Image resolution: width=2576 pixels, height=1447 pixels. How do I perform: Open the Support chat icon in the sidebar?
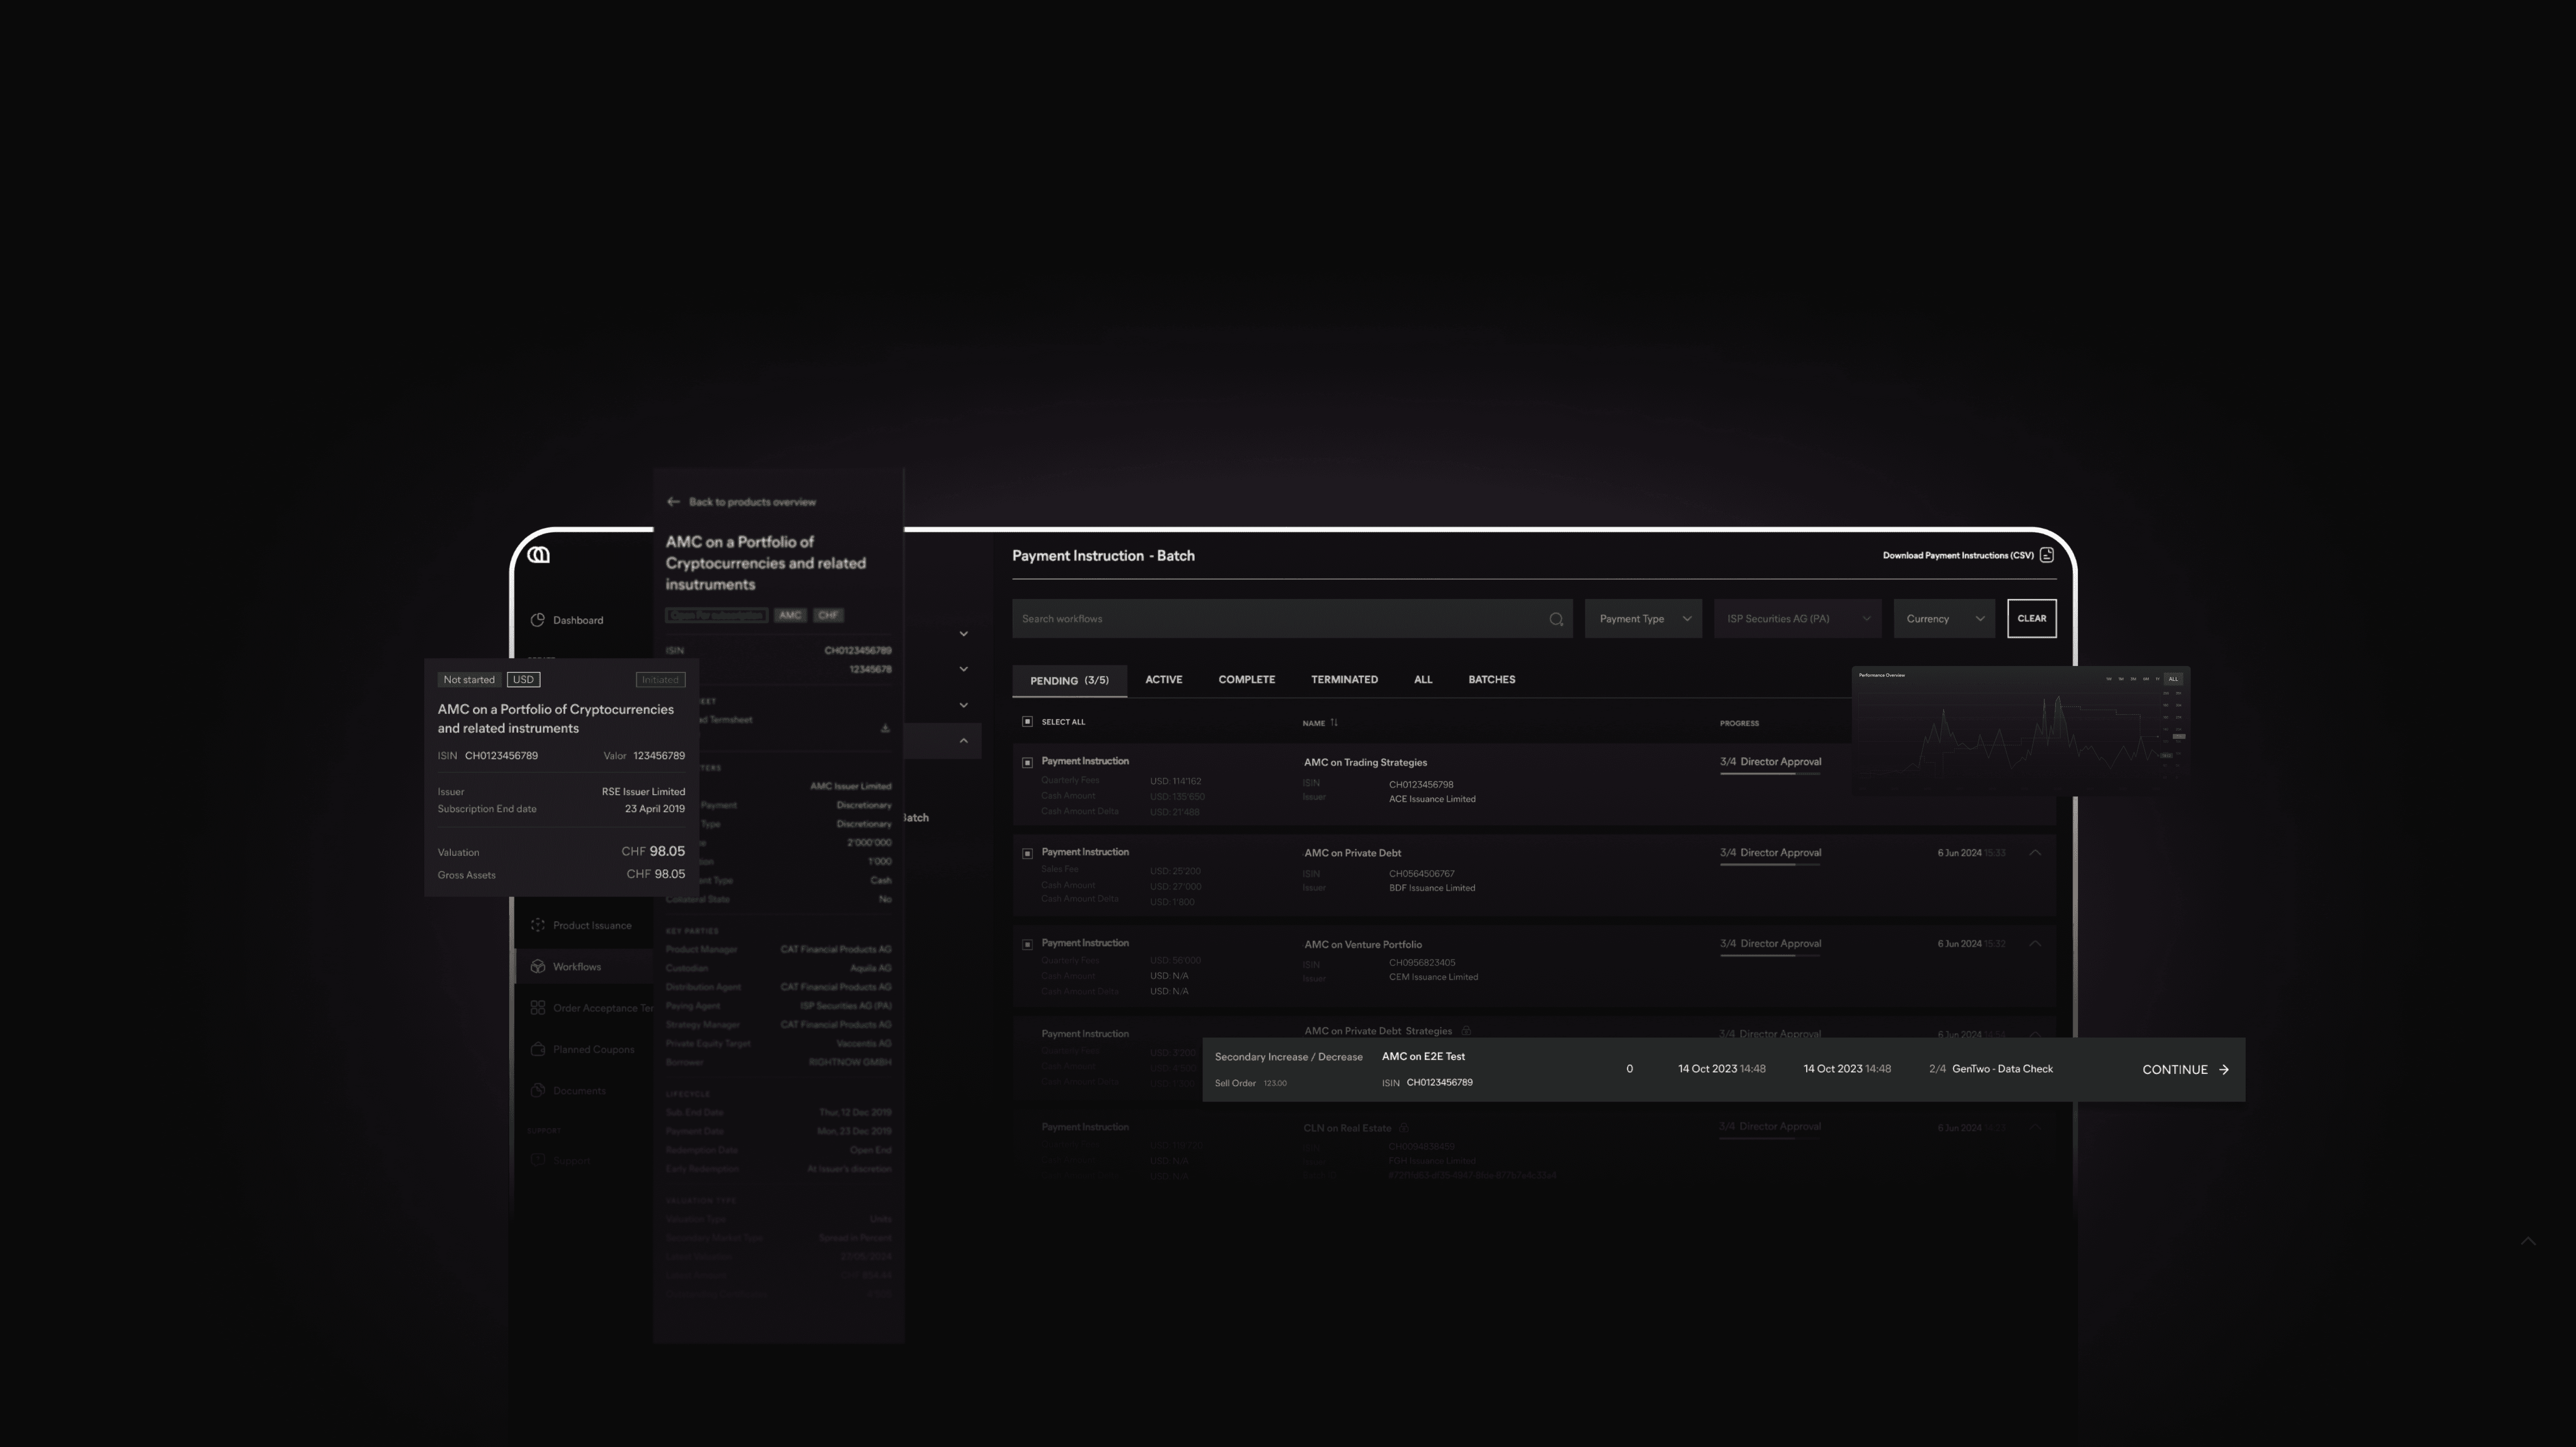pos(537,1160)
